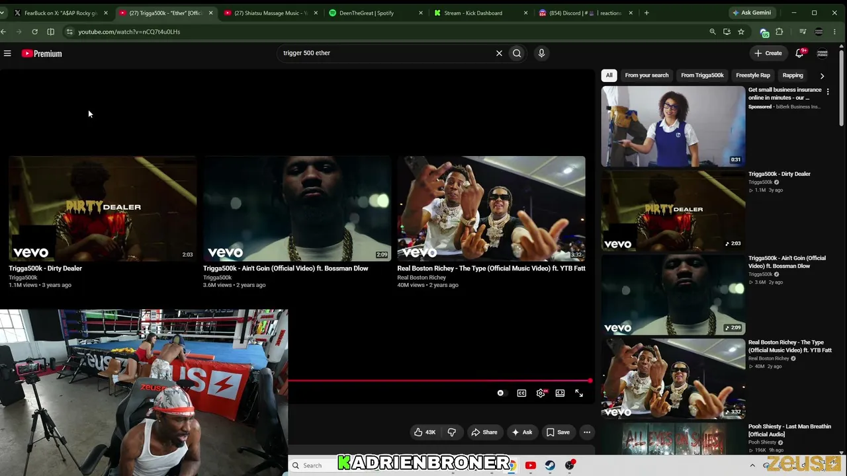Switch to the DeenTheGreat Spotify tab

[x=376, y=13]
